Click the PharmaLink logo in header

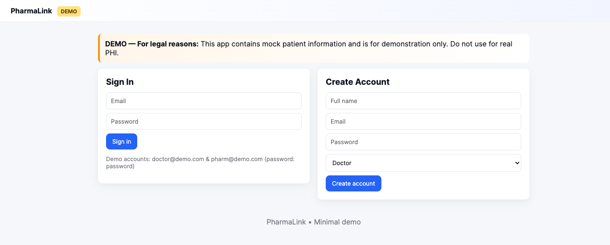[x=31, y=11]
